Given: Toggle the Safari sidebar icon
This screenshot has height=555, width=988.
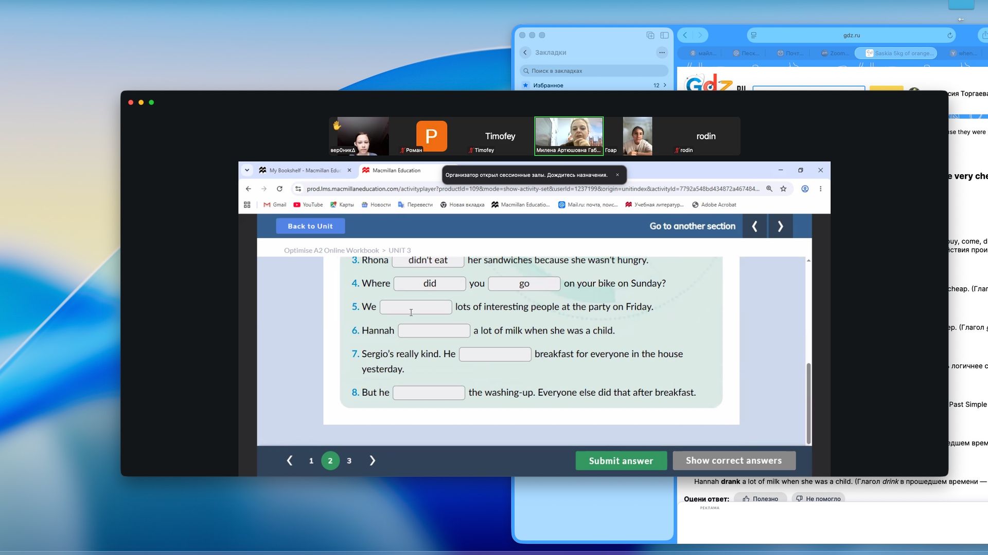Looking at the screenshot, I should pos(664,35).
